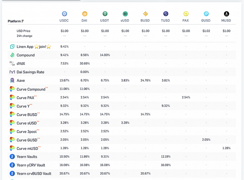Click the 14.75% Curve BUSD BUSD rate
This screenshot has width=244, height=180.
146,114
